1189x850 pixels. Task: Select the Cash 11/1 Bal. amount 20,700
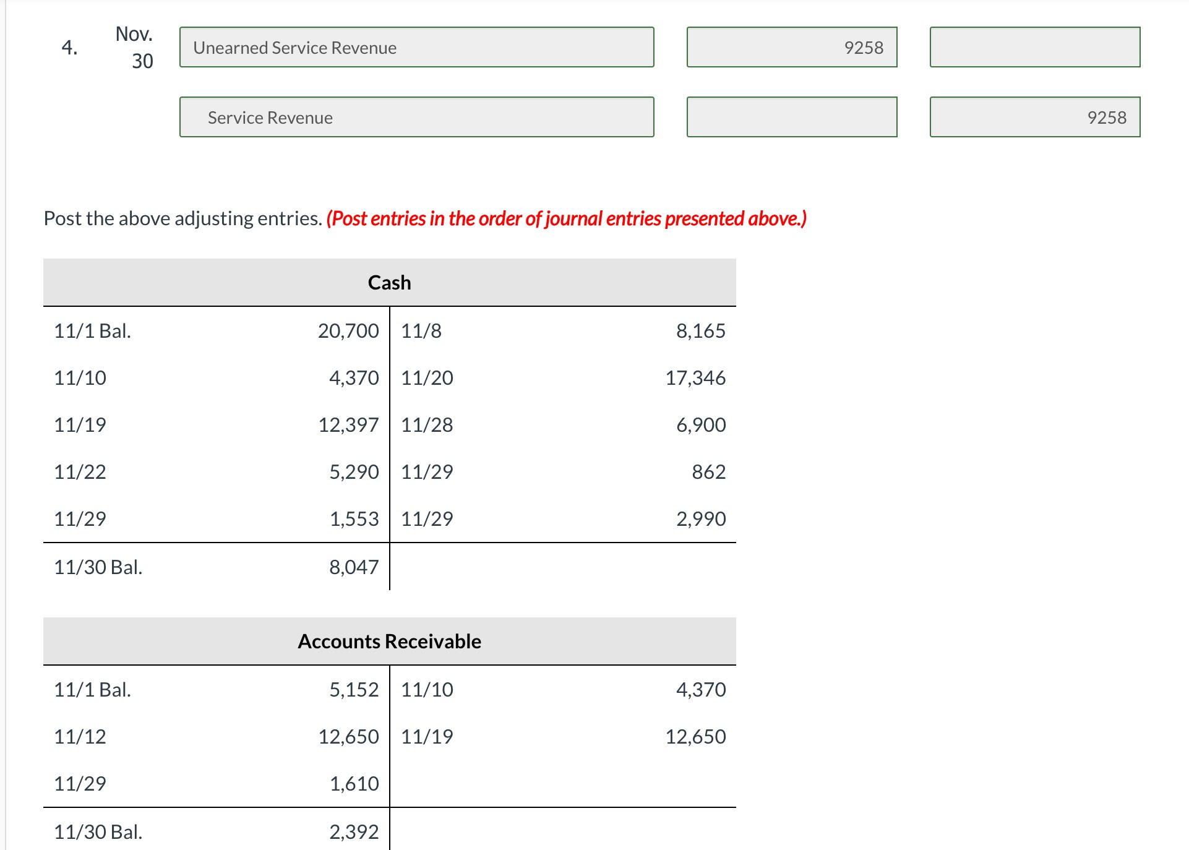click(348, 331)
